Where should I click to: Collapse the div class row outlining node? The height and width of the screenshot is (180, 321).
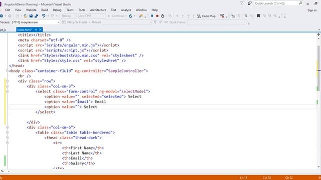point(7,81)
